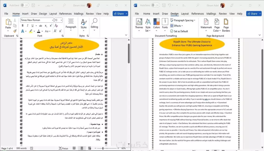Click 999 words count in status bar

click(x=21, y=148)
